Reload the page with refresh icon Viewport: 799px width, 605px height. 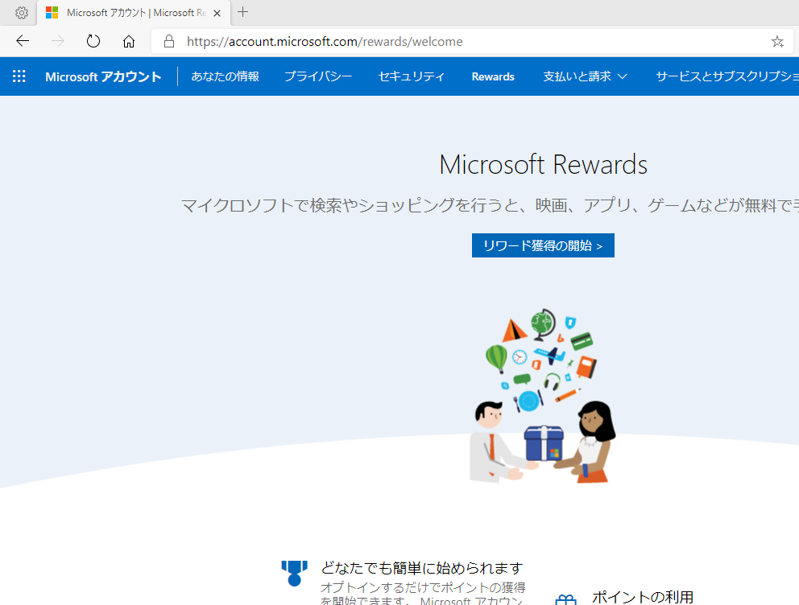click(93, 41)
